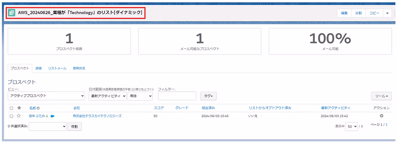Open the 使用状況 tab
The width and height of the screenshot is (397, 144).
(x=79, y=68)
